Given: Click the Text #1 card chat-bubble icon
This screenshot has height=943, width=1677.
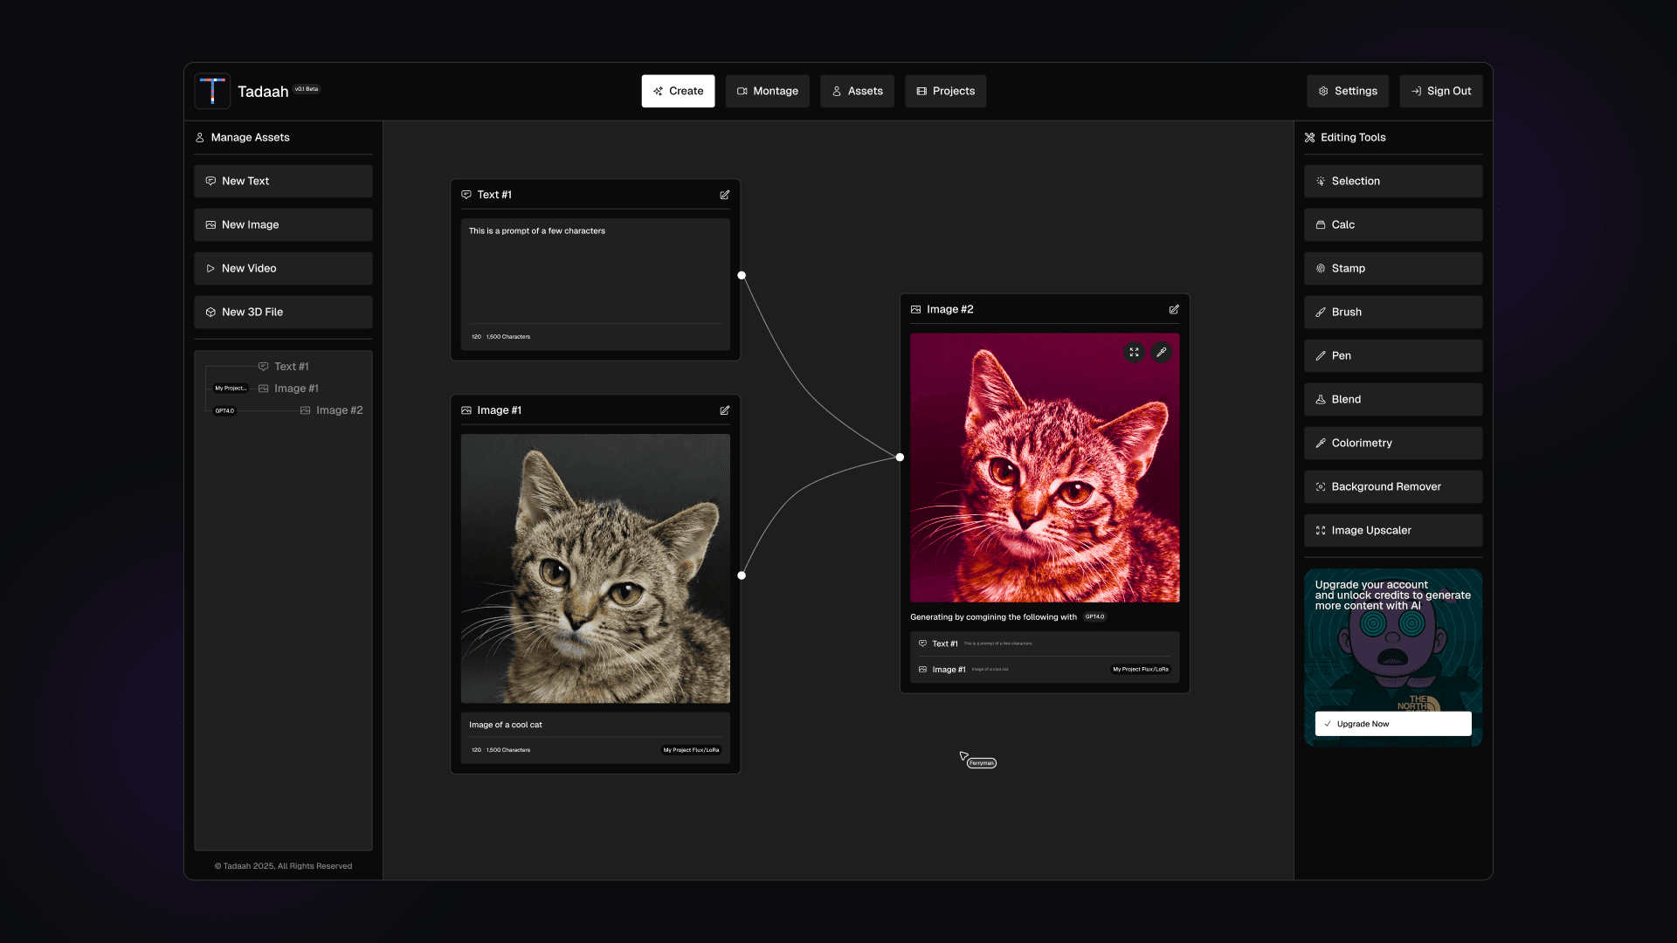Looking at the screenshot, I should pyautogui.click(x=466, y=195).
